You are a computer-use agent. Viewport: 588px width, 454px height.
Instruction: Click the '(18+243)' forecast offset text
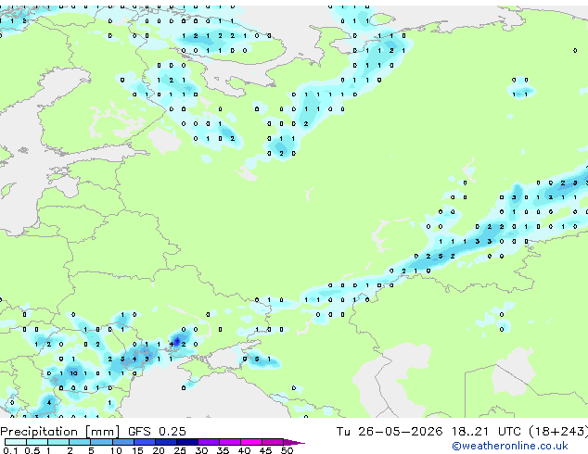pos(558,432)
